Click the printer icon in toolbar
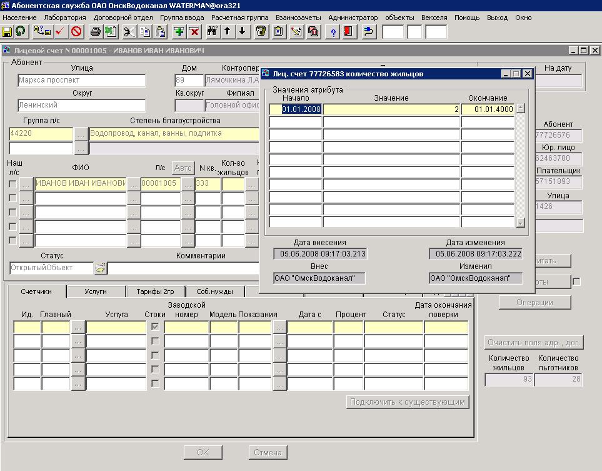Viewport: 602px width, 471px height. click(x=96, y=31)
